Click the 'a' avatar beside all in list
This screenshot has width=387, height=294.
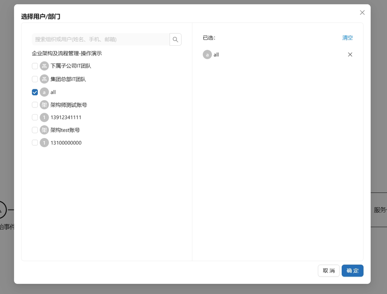click(x=44, y=92)
